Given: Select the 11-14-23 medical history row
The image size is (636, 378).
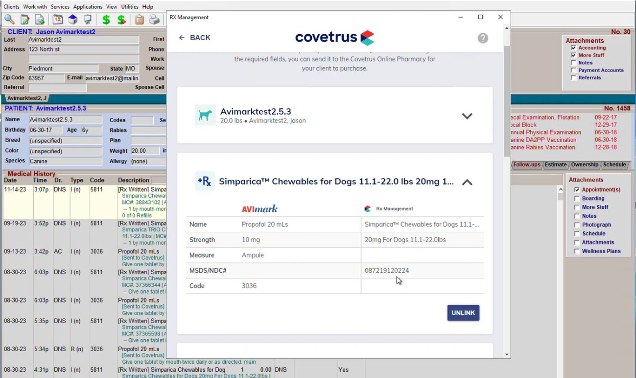Looking at the screenshot, I should coord(84,202).
